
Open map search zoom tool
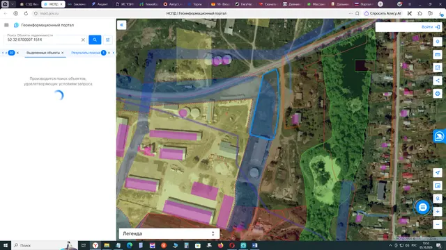pyautogui.click(x=438, y=199)
